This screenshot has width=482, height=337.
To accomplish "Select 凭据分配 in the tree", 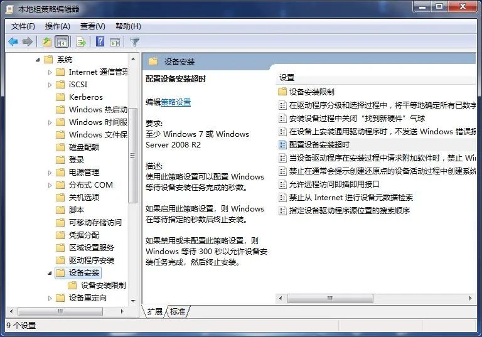I will pos(84,235).
